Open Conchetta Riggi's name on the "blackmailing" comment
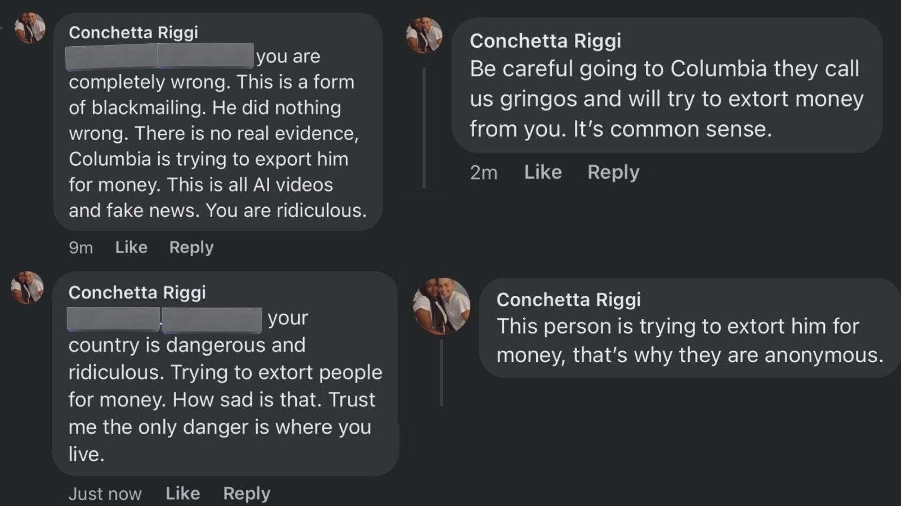This screenshot has width=901, height=506. pos(133,33)
